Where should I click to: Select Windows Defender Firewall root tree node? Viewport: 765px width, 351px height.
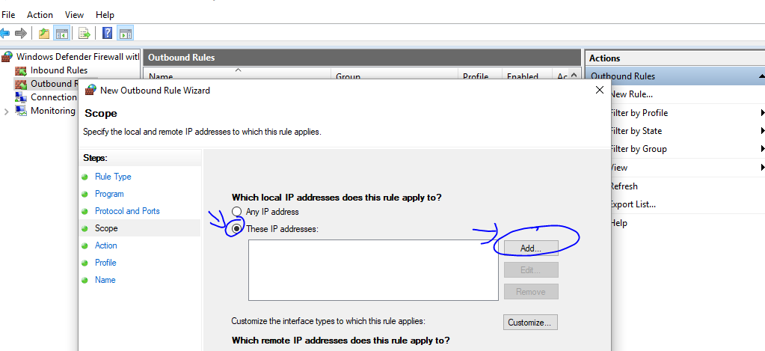point(78,57)
